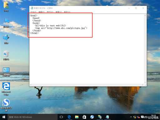Open Sogou browser from the taskbar
This screenshot has width=160, height=120.
[x=92, y=117]
